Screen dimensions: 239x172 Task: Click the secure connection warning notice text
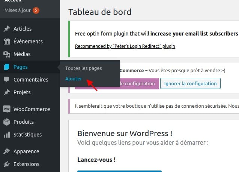(157, 106)
